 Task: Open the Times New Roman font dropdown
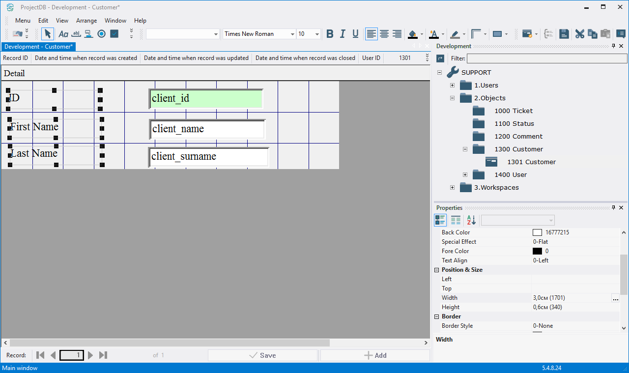coord(292,34)
